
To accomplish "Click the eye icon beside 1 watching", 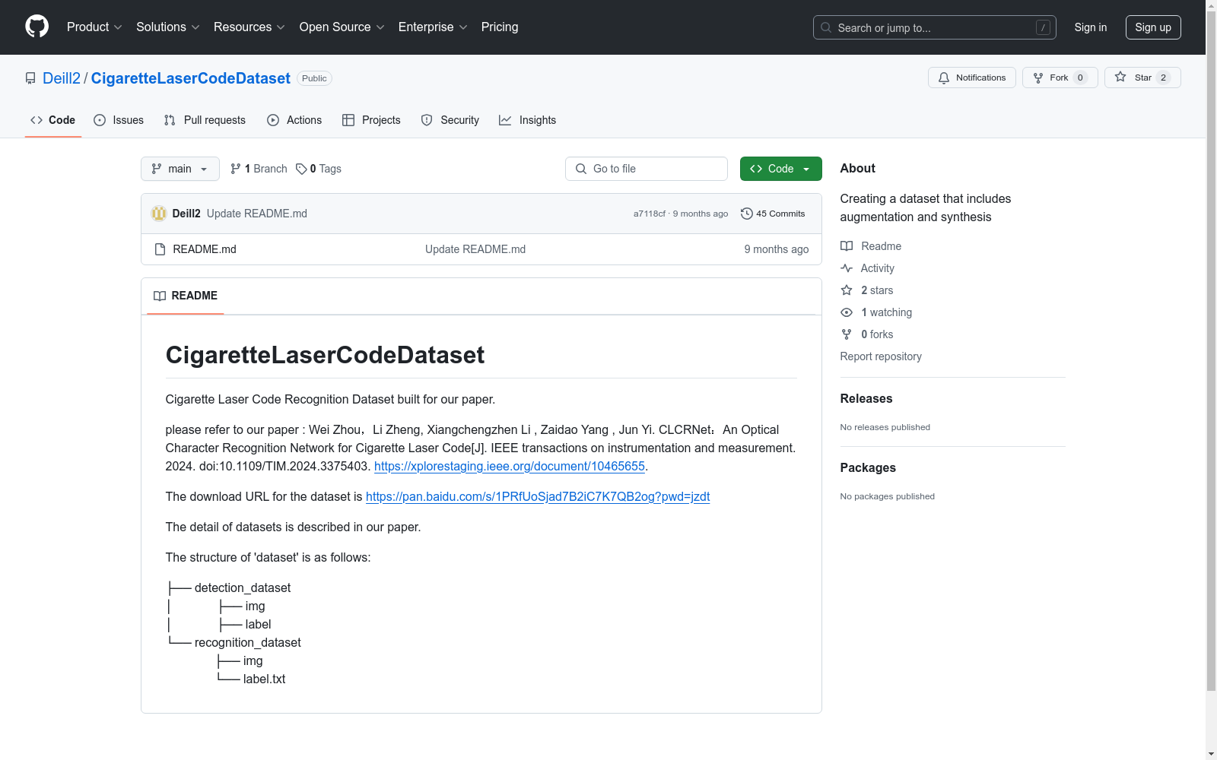I will (x=847, y=312).
